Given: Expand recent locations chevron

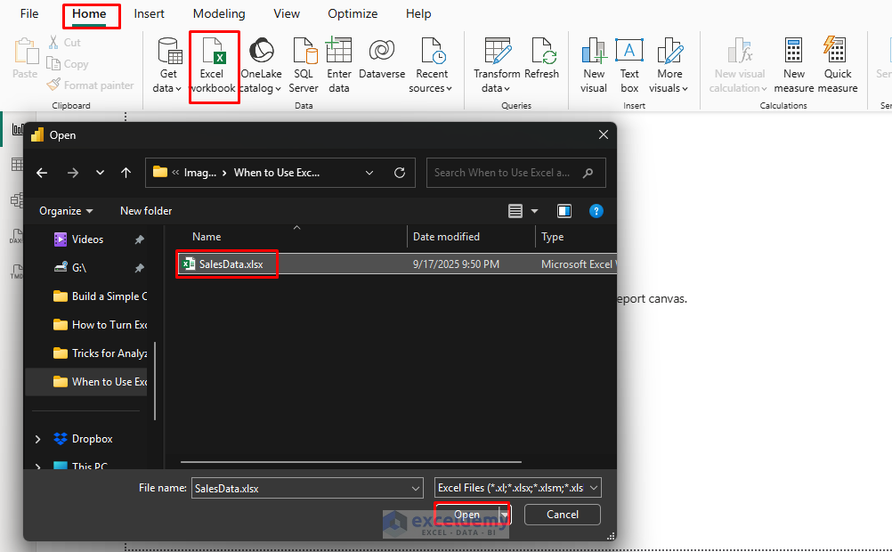Looking at the screenshot, I should 100,173.
